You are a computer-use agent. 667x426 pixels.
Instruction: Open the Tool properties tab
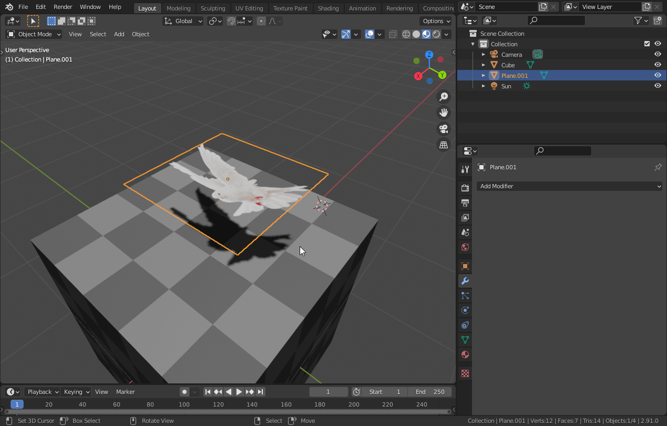click(465, 169)
